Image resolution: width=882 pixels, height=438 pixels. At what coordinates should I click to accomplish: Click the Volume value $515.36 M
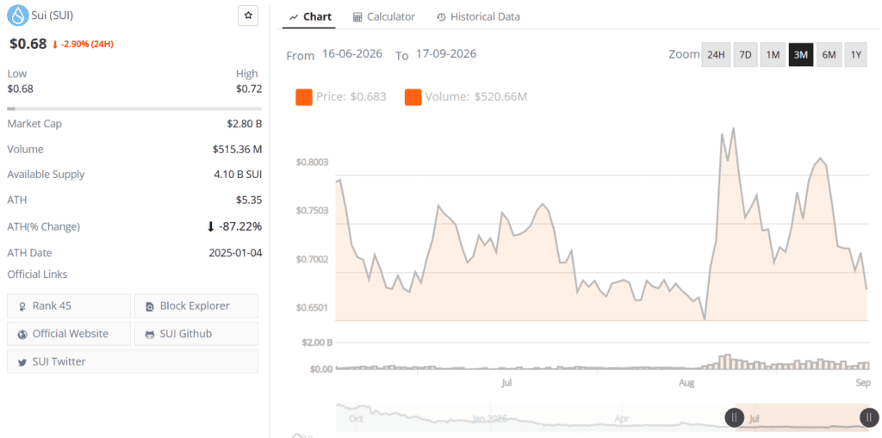[238, 150]
